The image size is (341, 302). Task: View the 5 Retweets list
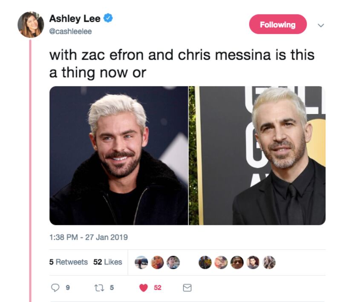(x=69, y=262)
